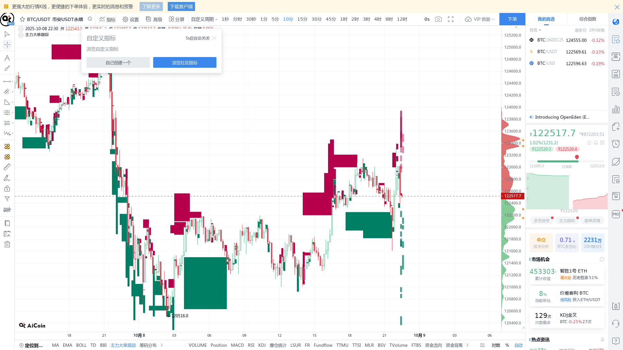This screenshot has height=350, width=623.
Task: Select the ruler measure tool
Action: tap(7, 167)
